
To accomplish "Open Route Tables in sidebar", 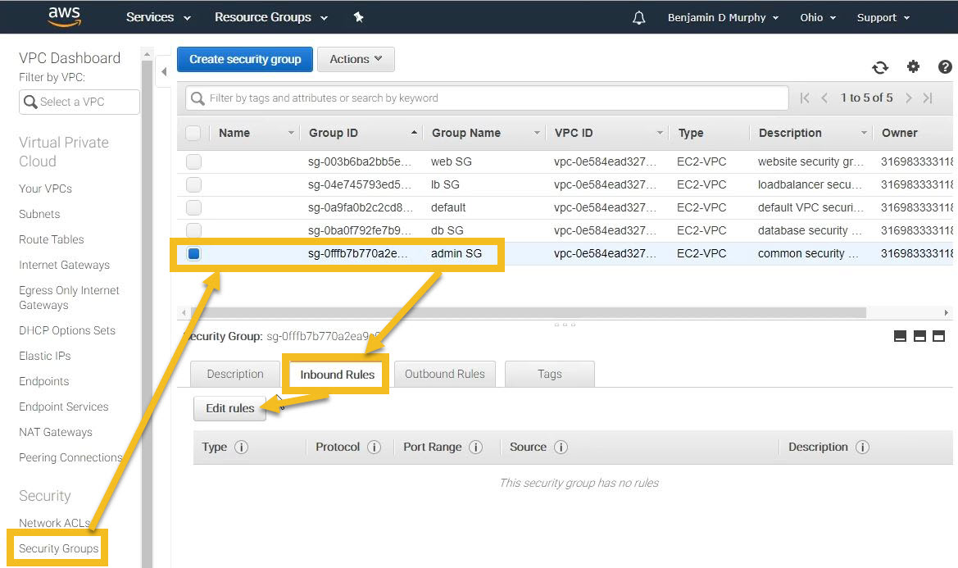I will tap(52, 239).
